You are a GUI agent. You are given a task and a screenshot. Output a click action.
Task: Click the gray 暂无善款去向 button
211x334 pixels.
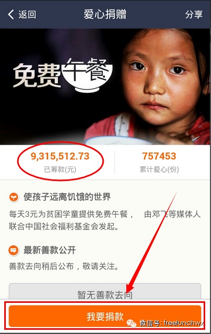coord(105,291)
